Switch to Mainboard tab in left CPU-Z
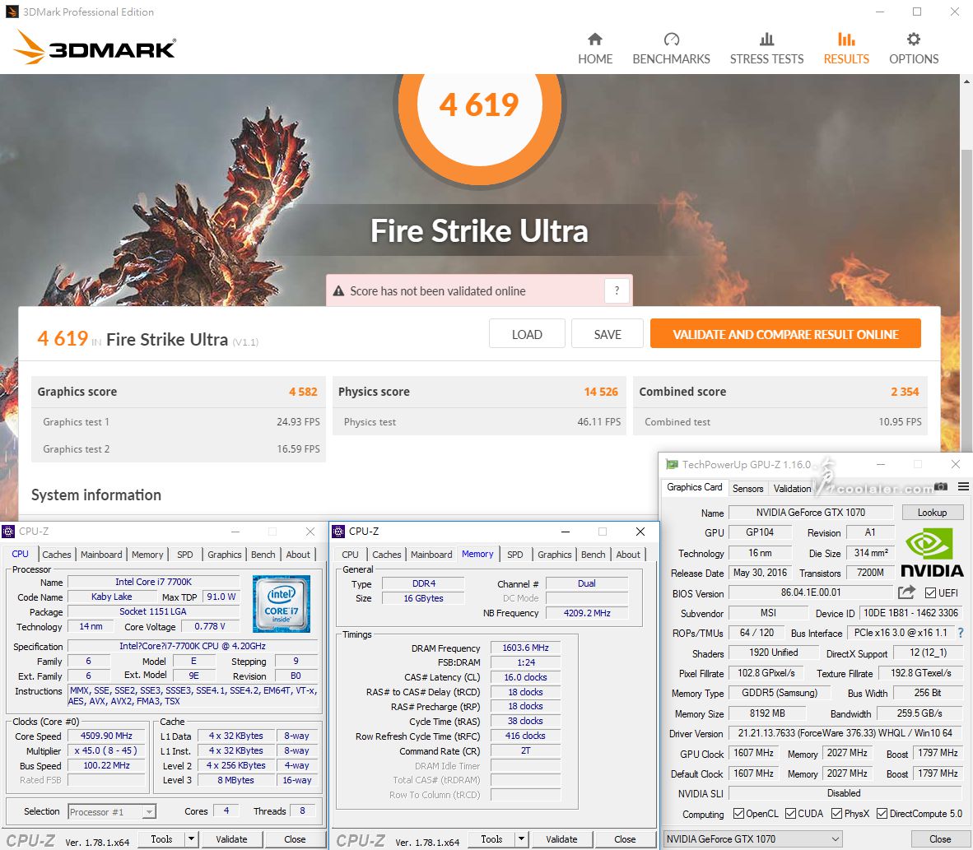 click(101, 555)
